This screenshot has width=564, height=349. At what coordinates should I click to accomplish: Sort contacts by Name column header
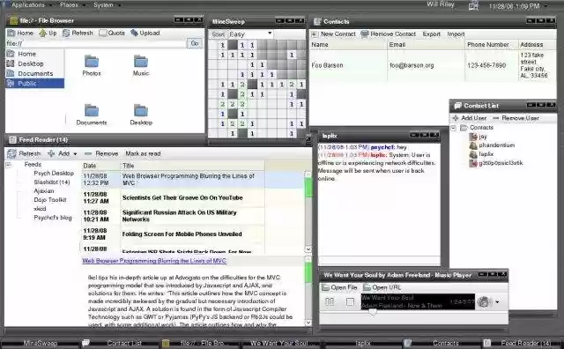click(x=349, y=45)
